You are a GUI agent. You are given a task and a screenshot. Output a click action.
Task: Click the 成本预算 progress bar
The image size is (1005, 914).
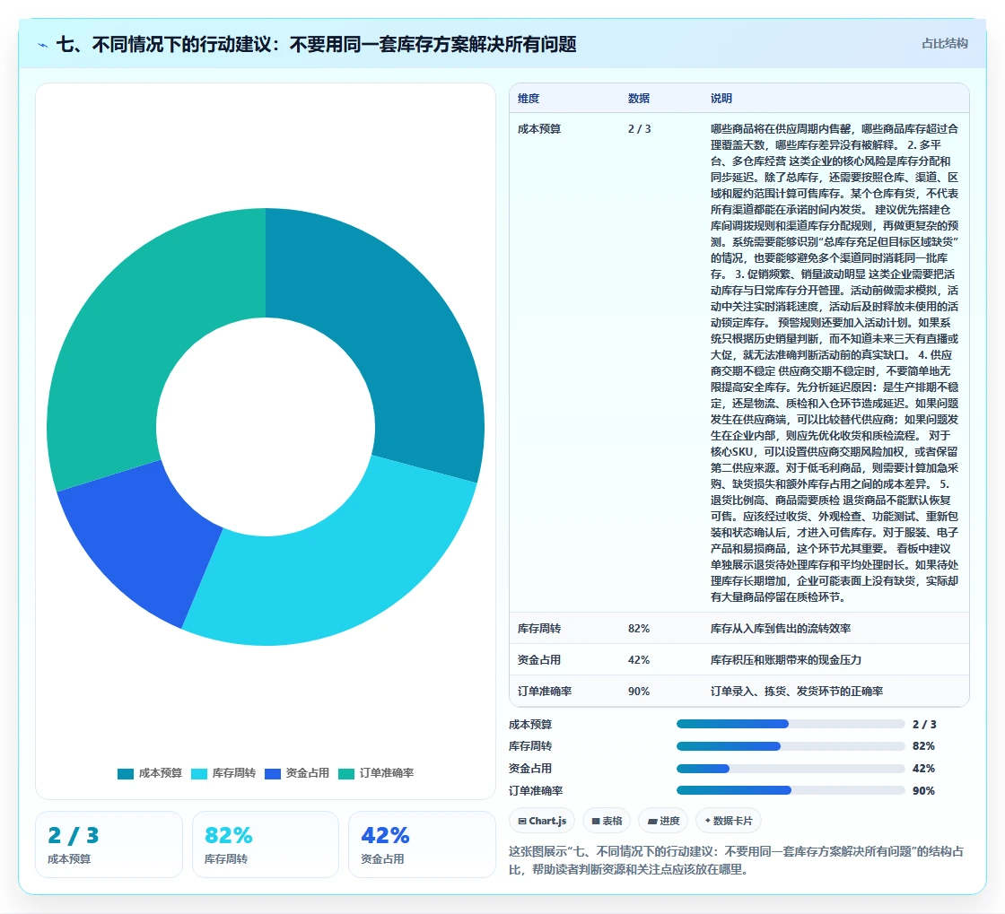tap(791, 725)
